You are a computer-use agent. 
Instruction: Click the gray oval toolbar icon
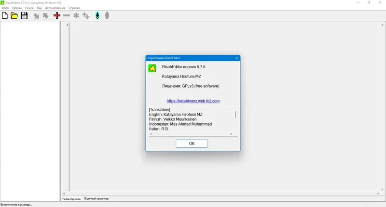click(x=107, y=15)
